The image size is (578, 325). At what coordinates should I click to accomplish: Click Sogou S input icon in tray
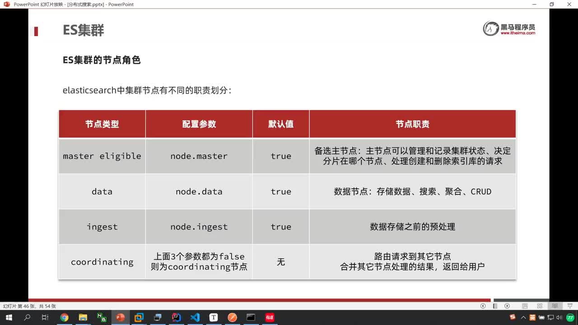coord(513,317)
